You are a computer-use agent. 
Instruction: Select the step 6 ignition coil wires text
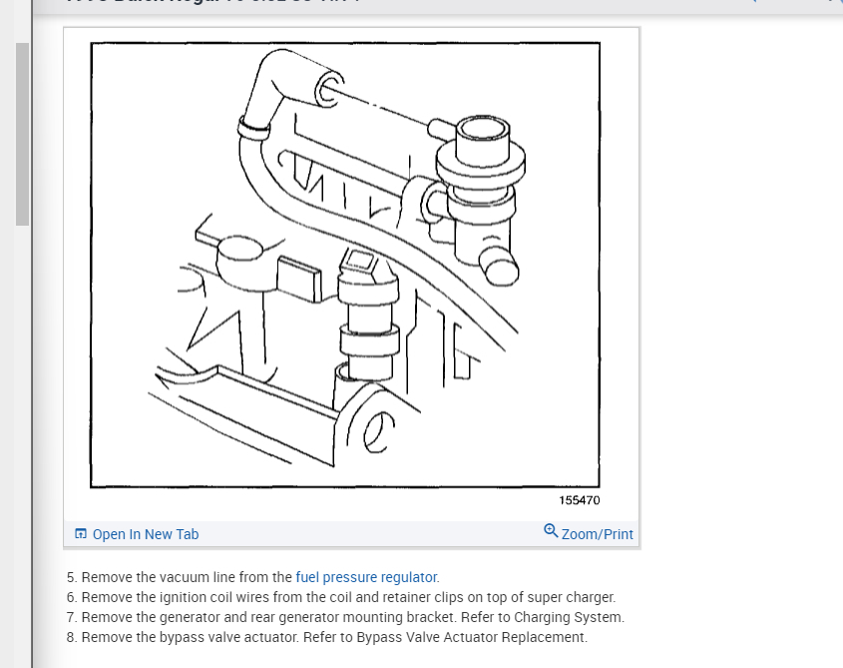click(341, 597)
